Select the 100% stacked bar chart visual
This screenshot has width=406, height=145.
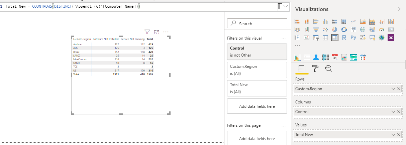[x=334, y=22]
